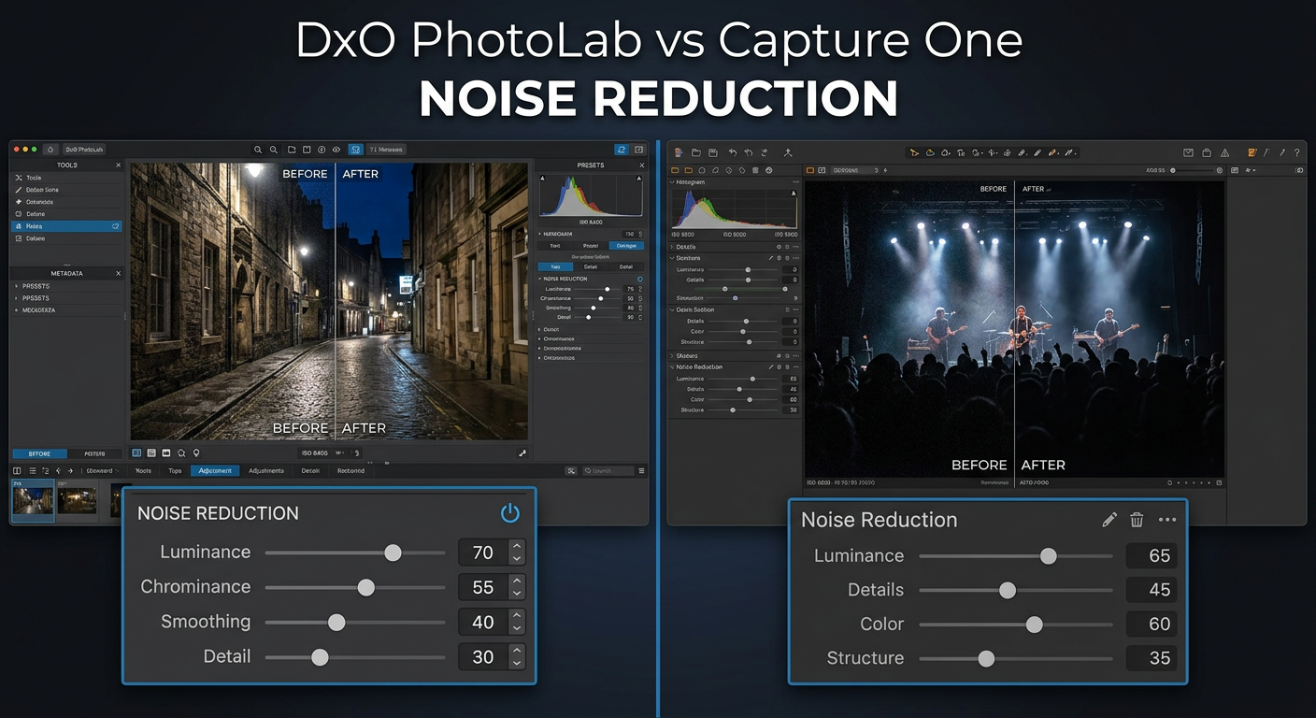The width and height of the screenshot is (1316, 718).
Task: Toggle the eye preview icon in DxO toolbar
Action: coord(336,150)
